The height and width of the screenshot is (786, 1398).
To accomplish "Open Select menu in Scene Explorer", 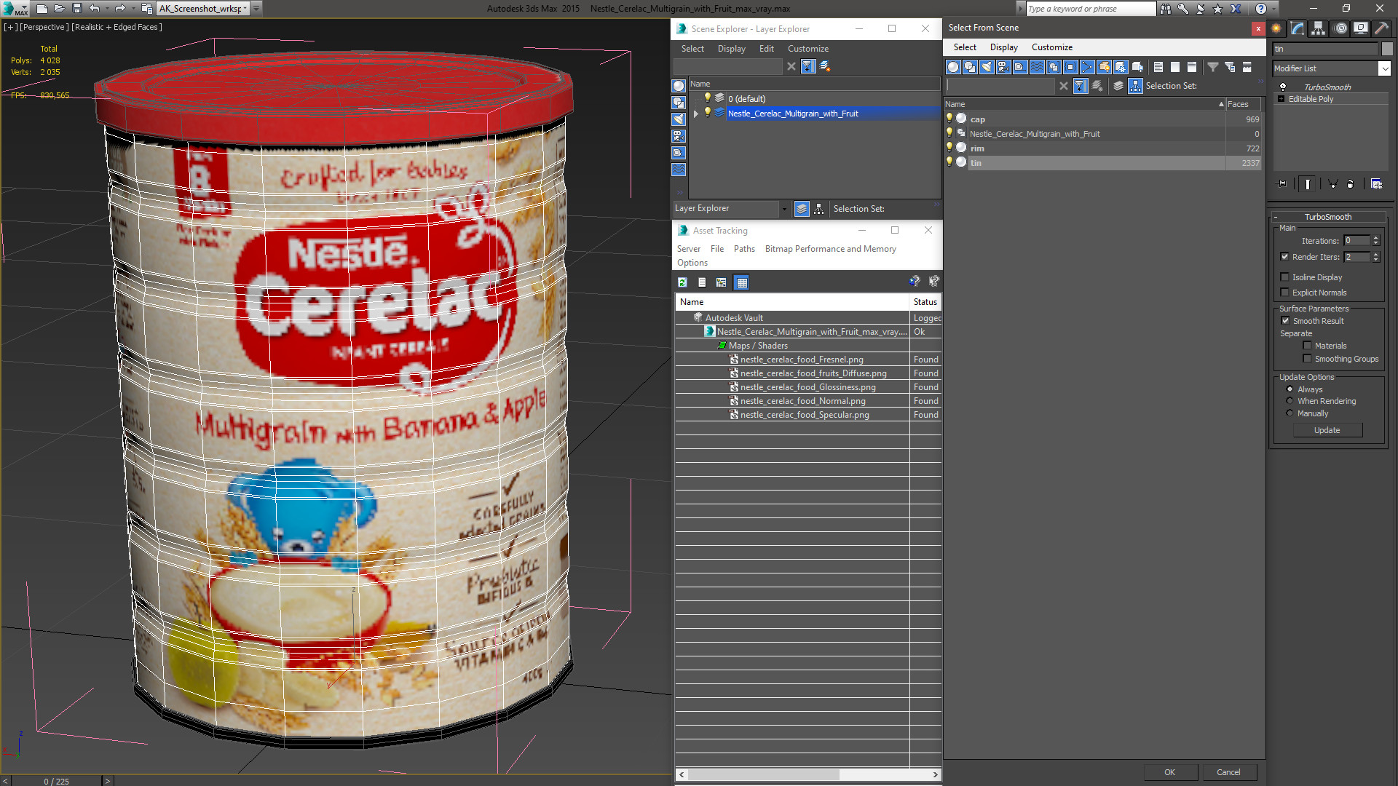I will point(692,49).
